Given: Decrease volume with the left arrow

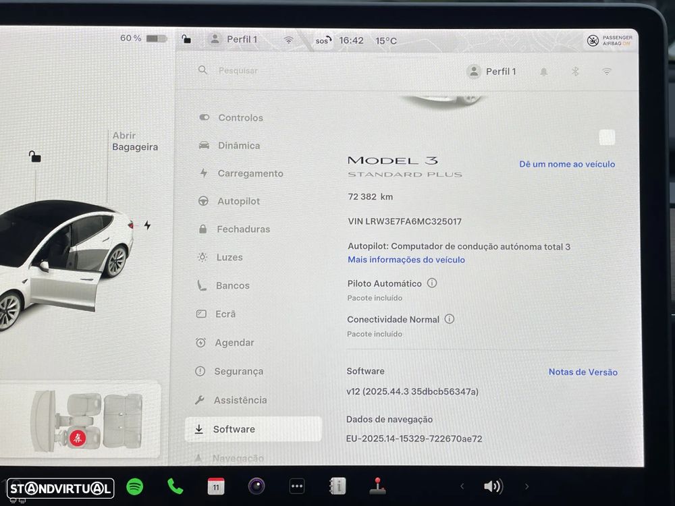Looking at the screenshot, I should (x=462, y=486).
